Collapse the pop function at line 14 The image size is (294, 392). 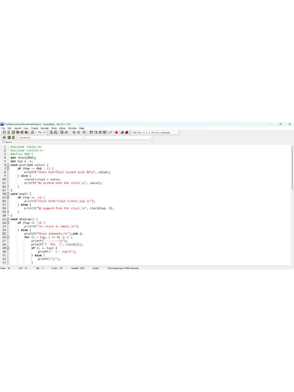[x=7, y=194]
